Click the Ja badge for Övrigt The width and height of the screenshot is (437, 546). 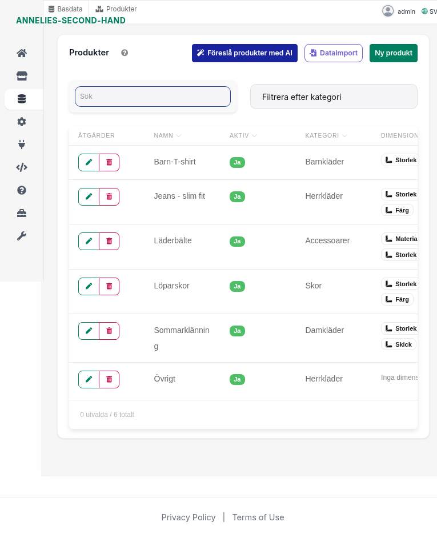[237, 379]
